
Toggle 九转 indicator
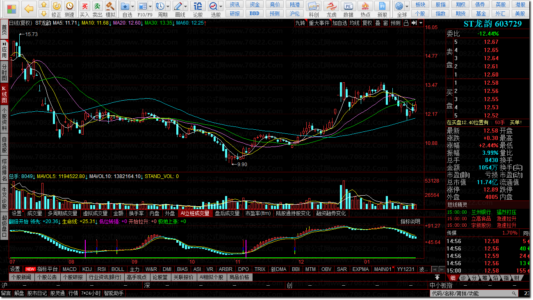[301, 23]
